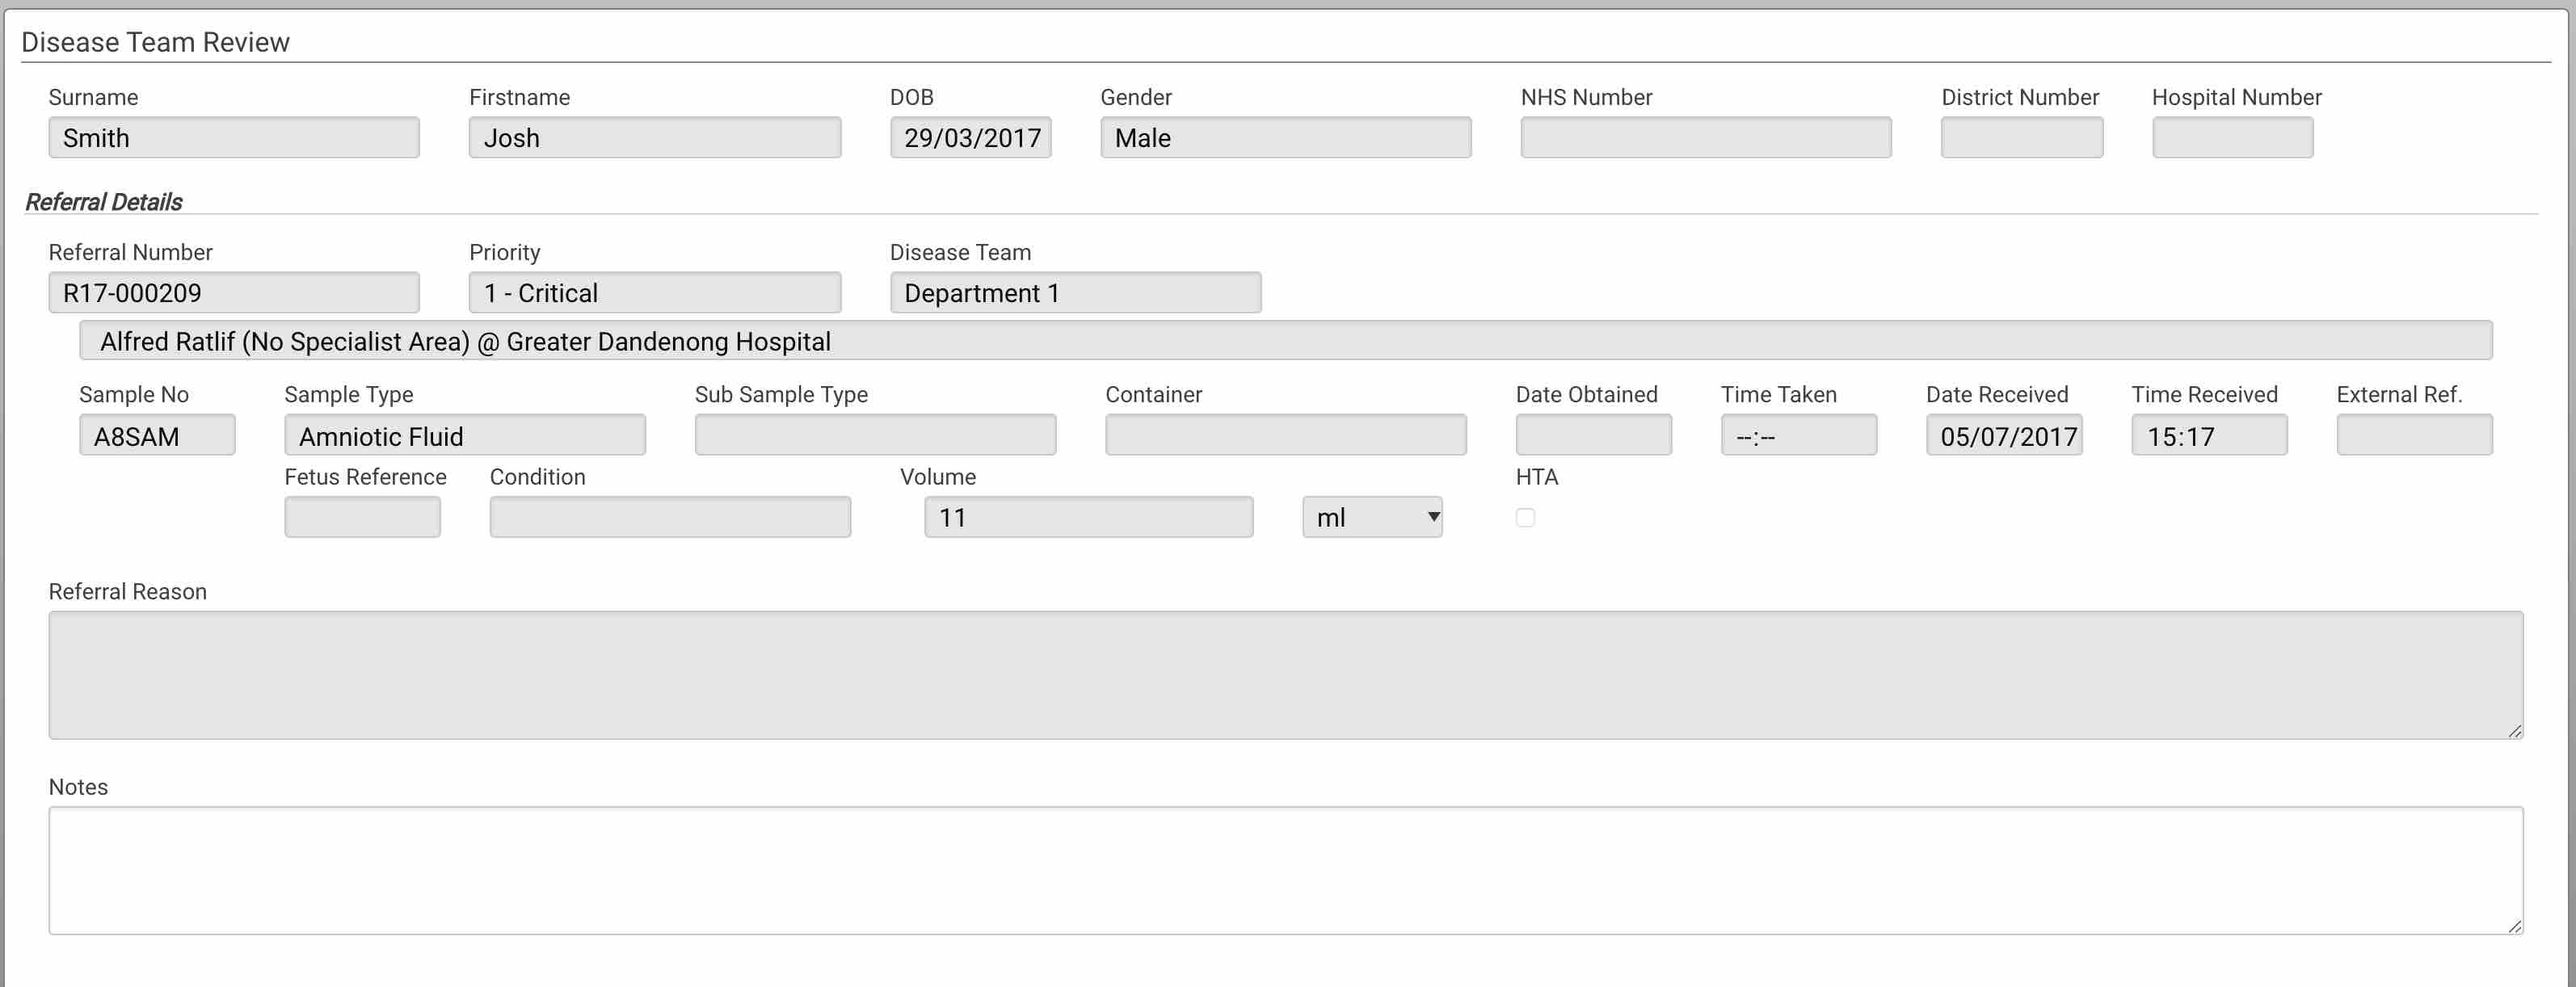The width and height of the screenshot is (2576, 987).
Task: Open the ml volume unit dropdown
Action: (x=1372, y=517)
